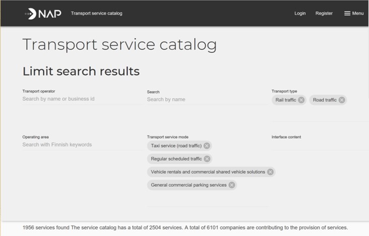Focus the Operating area keyword field
The image size is (369, 236).
[x=82, y=145]
